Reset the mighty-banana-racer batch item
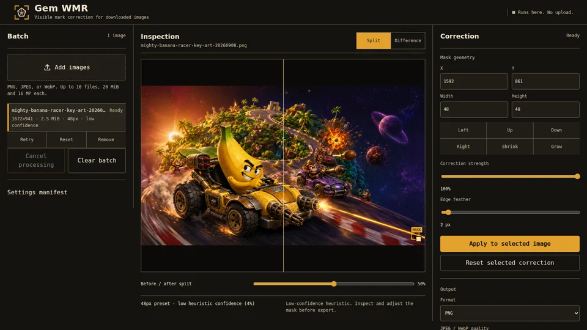 (x=66, y=139)
